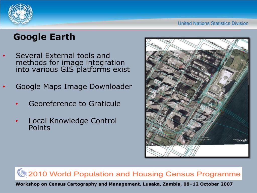Viewport: 257px width, 193px height.
Task: Open the Google Earth satellite map image
Action: [x=197, y=98]
